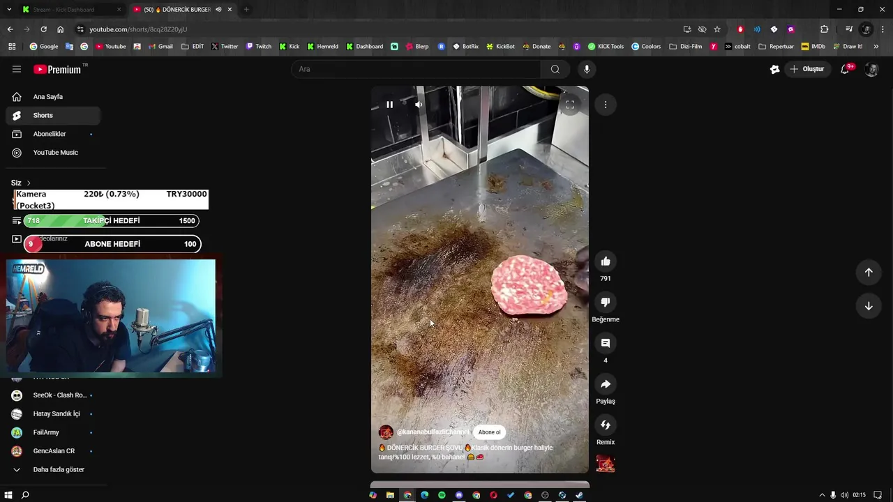
Task: Open the EDIT bookmark folder
Action: tap(193, 47)
